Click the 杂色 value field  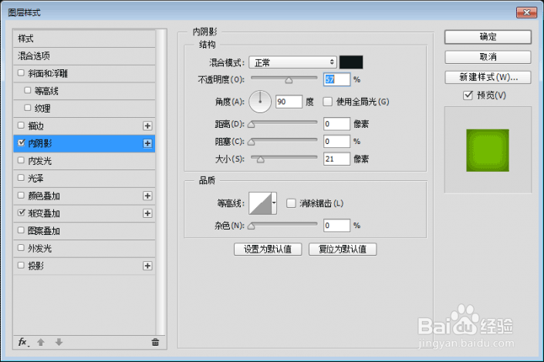coord(337,226)
